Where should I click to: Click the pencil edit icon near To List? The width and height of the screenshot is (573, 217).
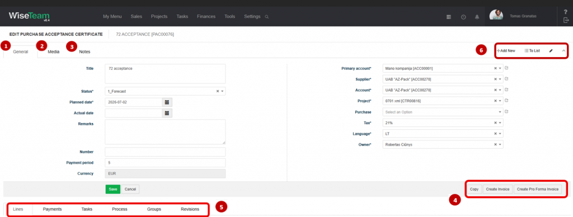pos(551,51)
